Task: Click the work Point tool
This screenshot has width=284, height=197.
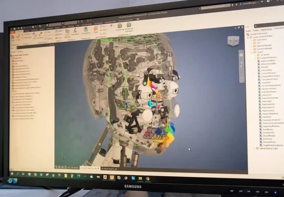Action: [104, 30]
